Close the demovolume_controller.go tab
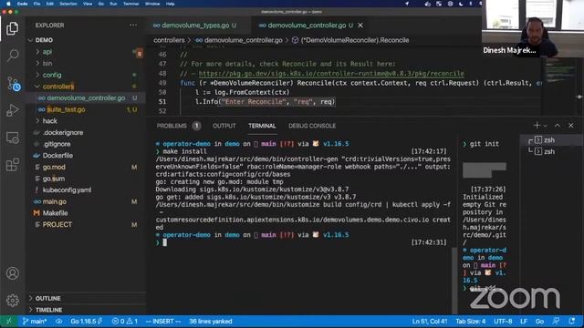584x328 pixels. (360, 26)
